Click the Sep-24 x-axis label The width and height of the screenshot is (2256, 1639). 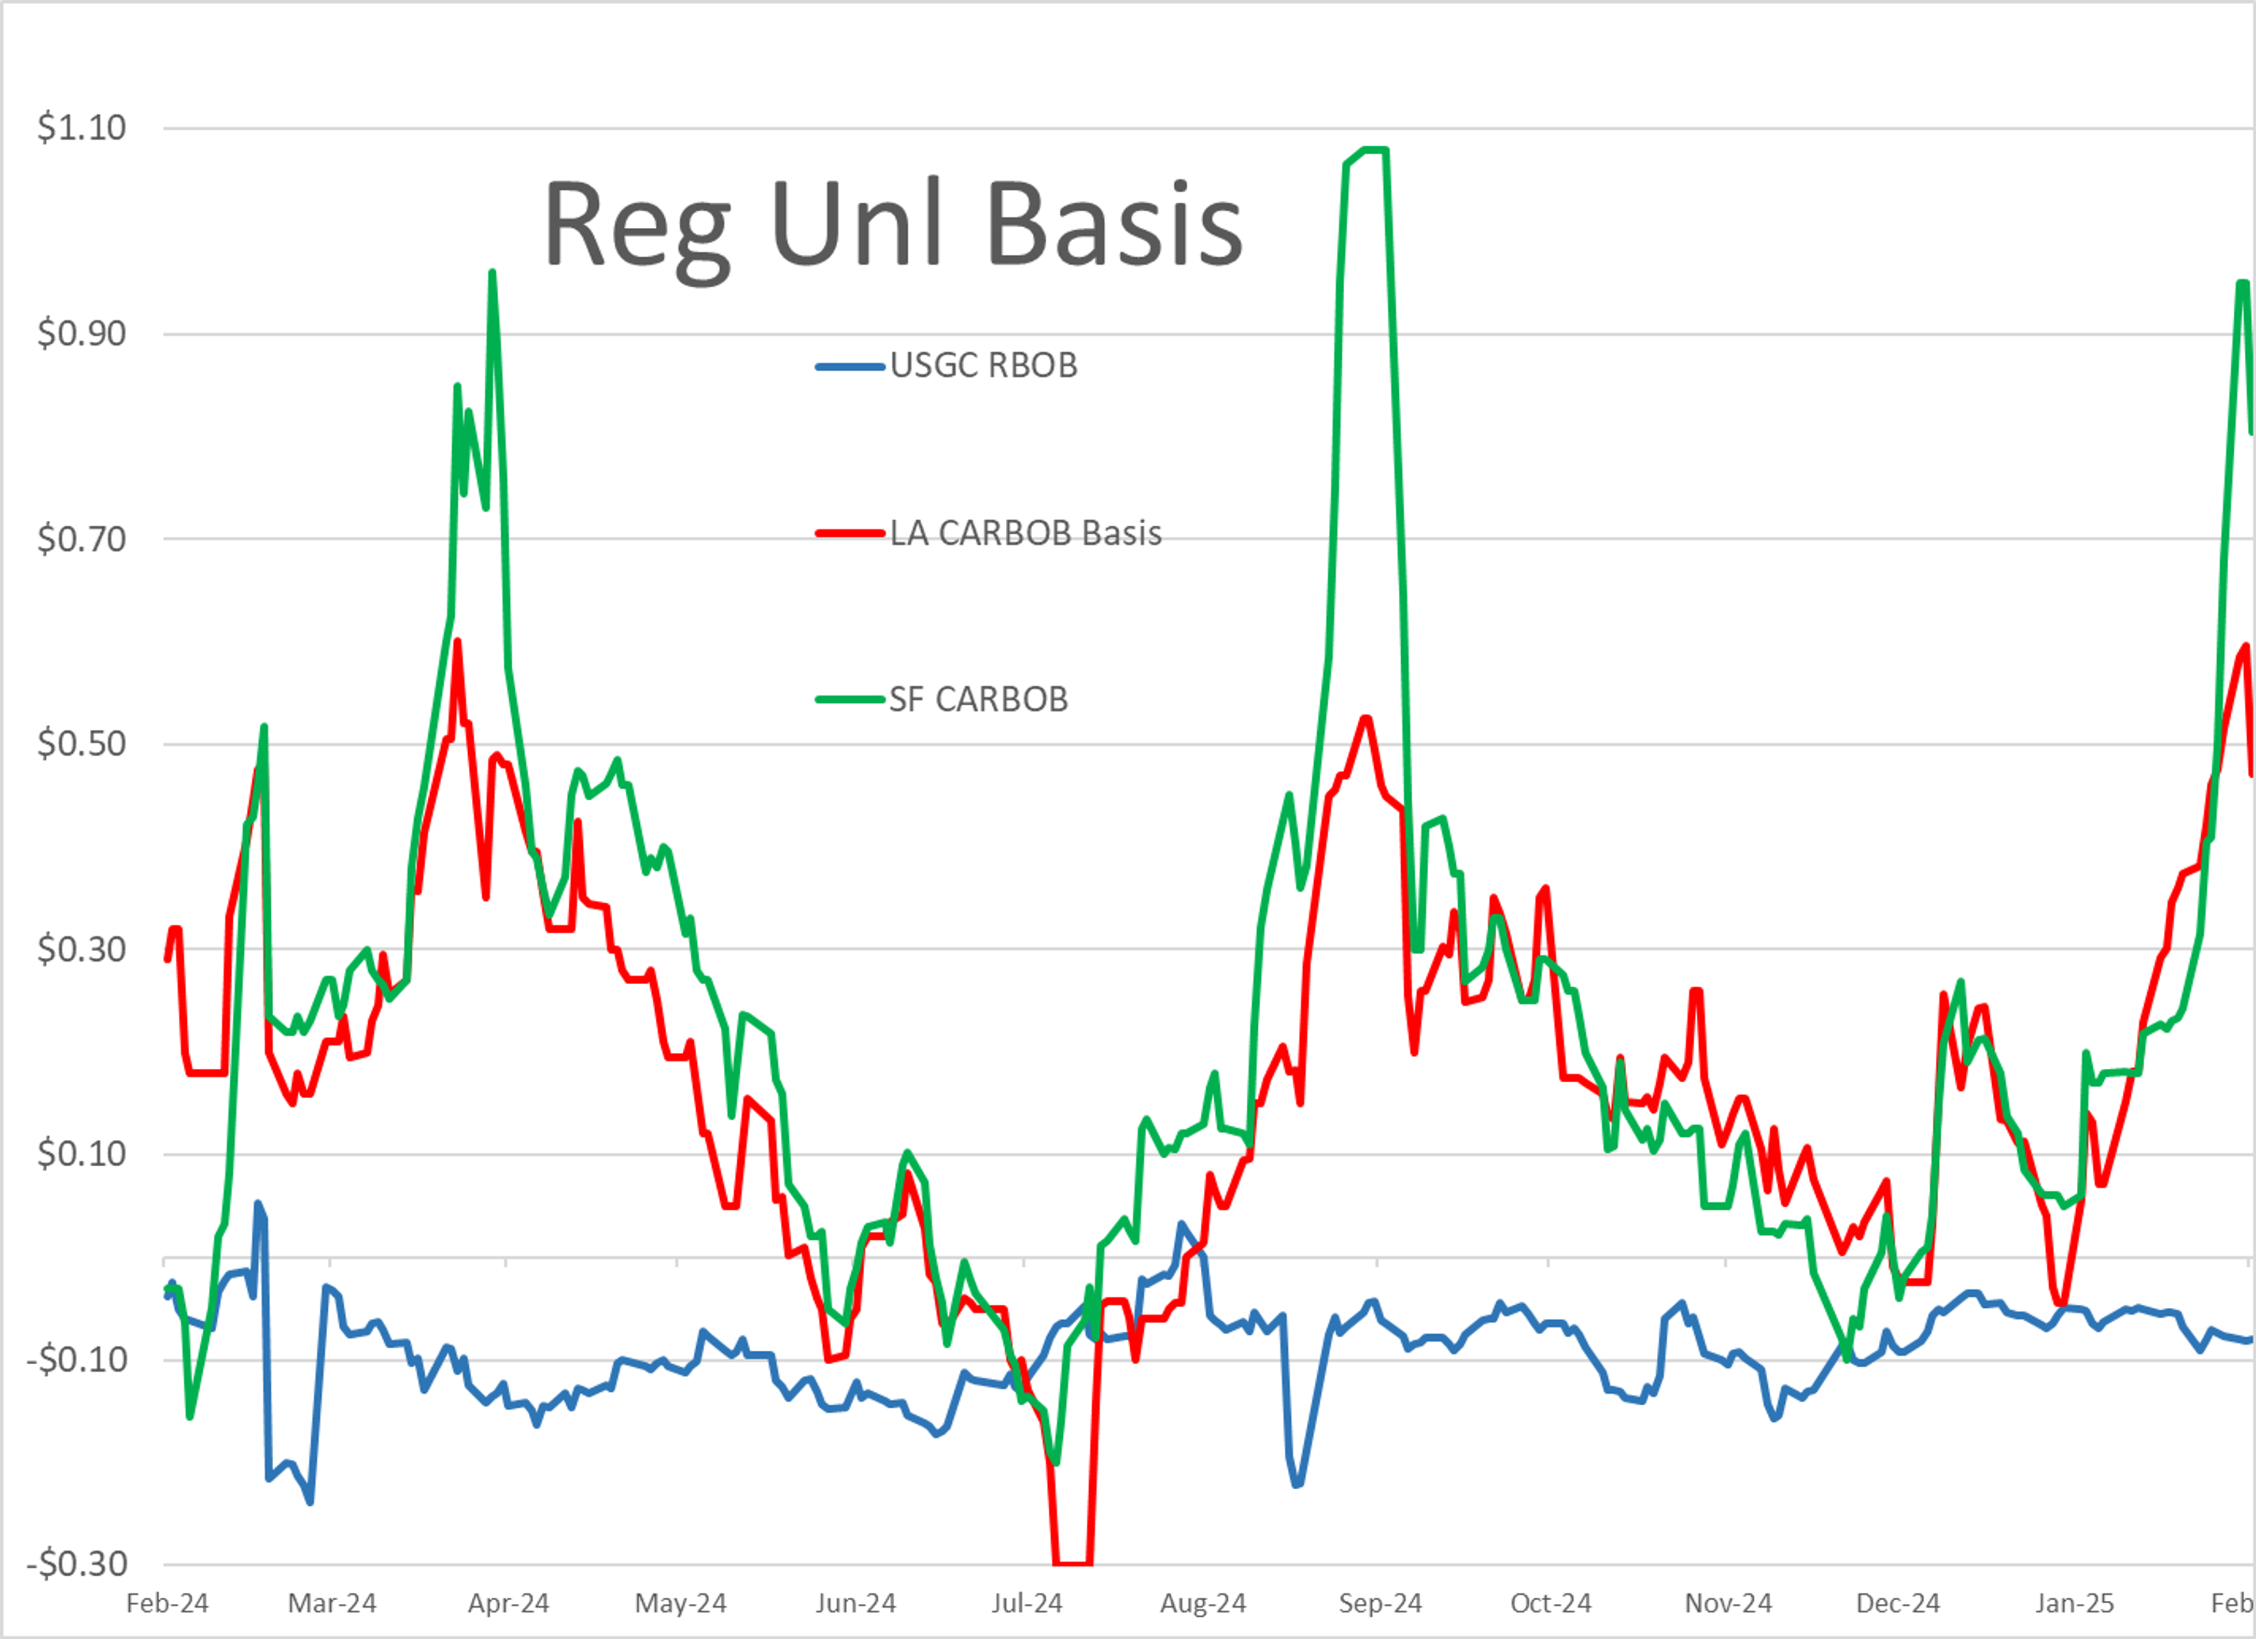[1379, 1603]
